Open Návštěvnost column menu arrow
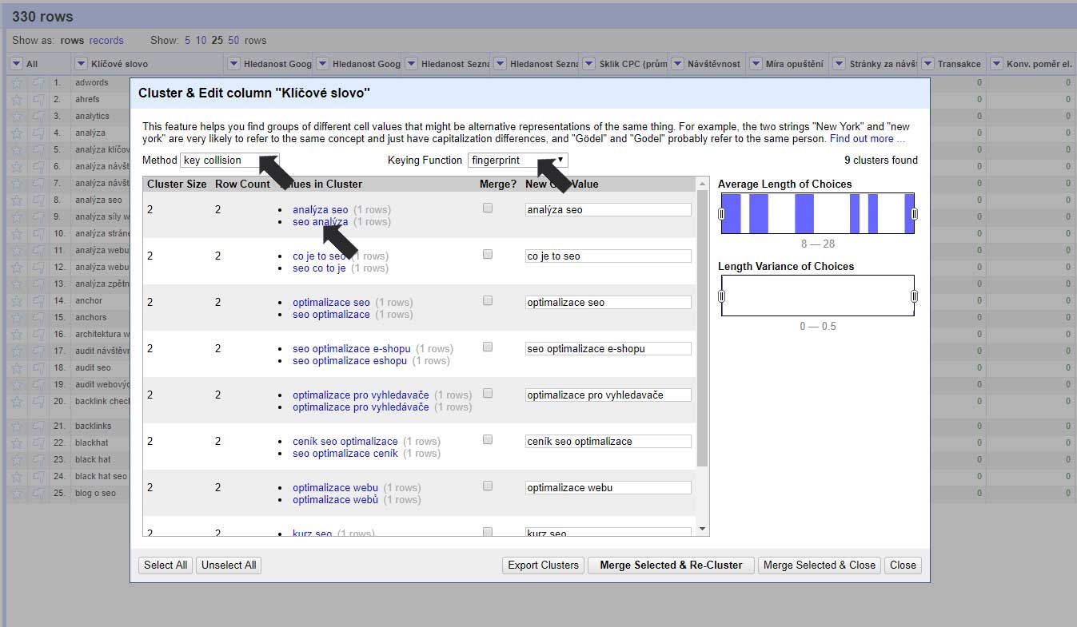Screen dimensions: 1077x627 677,64
